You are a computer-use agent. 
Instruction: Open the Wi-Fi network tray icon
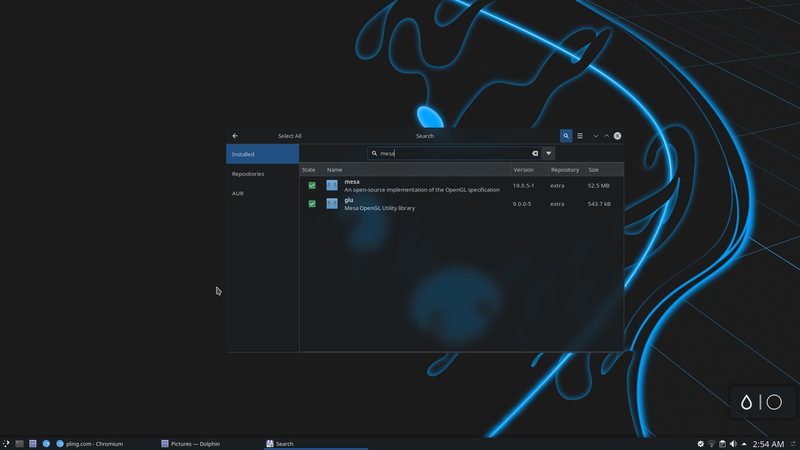(712, 444)
